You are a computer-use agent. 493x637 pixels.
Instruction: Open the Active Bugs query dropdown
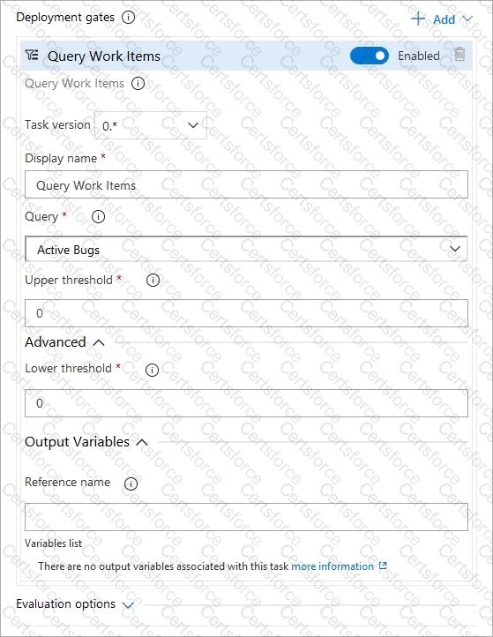click(247, 249)
